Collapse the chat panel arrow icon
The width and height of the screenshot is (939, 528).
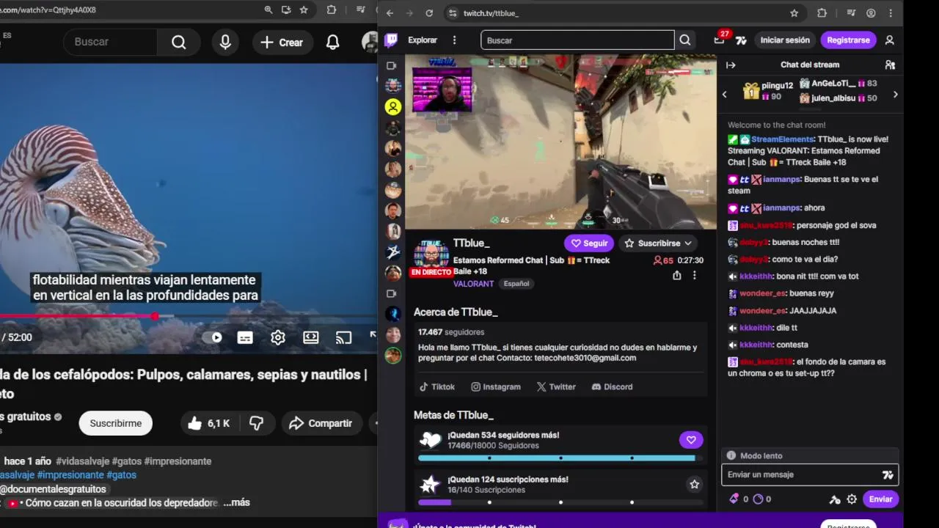731,65
